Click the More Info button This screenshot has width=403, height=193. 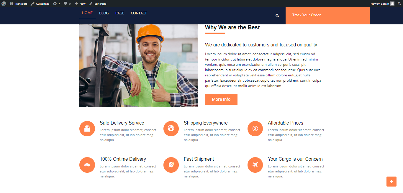point(221,99)
